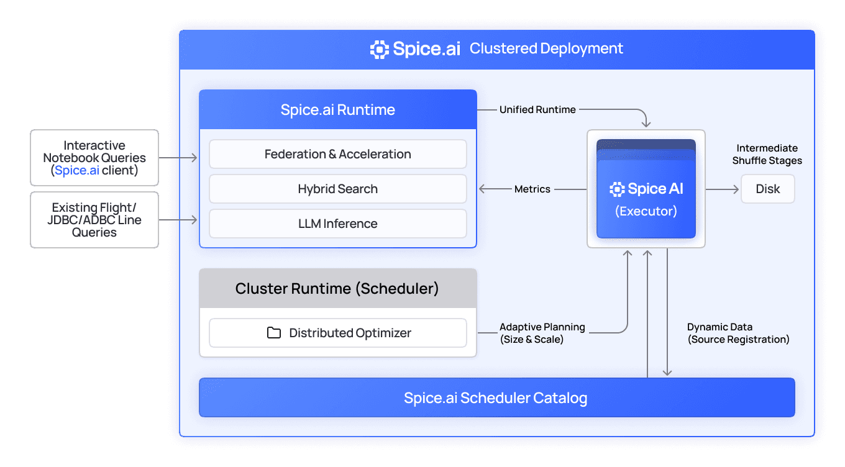Open the blue Spice.ai client link
The height and width of the screenshot is (467, 845).
(x=77, y=171)
